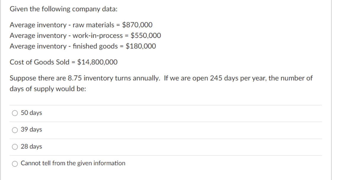Click the 39 days answer row
The image size is (339, 180).
tap(119, 130)
